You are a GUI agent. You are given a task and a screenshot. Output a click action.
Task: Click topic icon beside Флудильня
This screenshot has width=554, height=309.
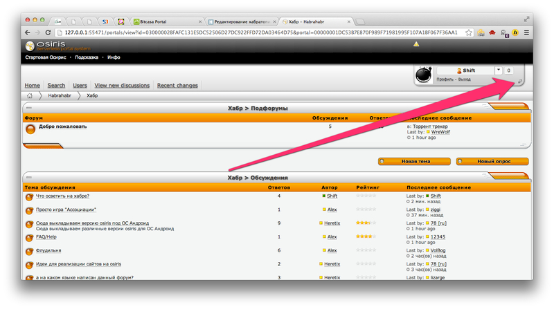point(29,252)
